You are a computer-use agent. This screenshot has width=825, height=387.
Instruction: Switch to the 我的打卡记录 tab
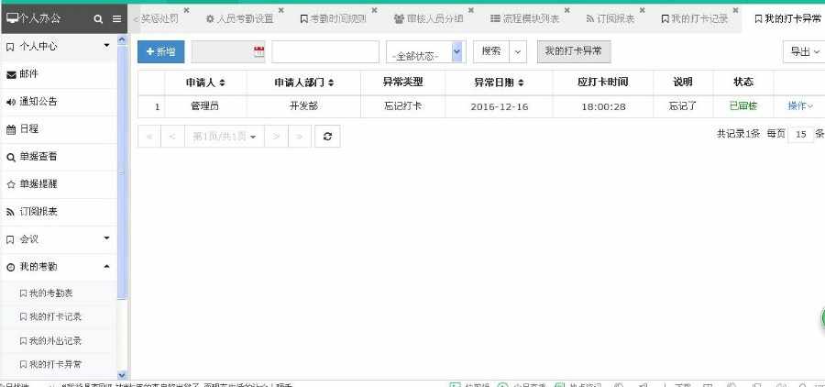694,19
